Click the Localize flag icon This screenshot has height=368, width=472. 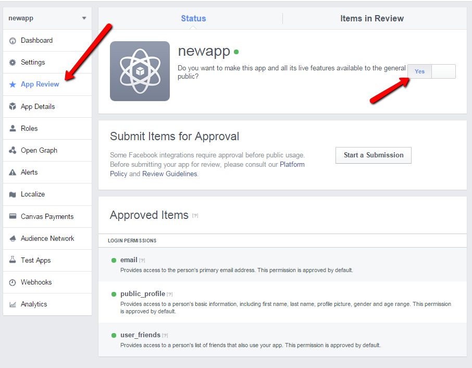click(13, 194)
